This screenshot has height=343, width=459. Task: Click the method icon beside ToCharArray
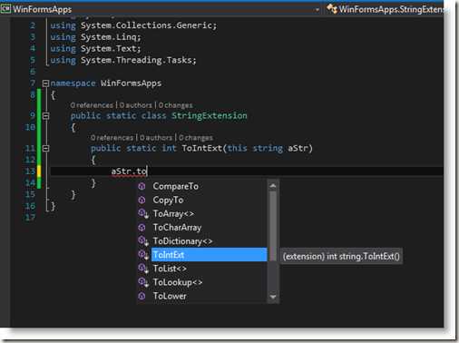(x=142, y=228)
